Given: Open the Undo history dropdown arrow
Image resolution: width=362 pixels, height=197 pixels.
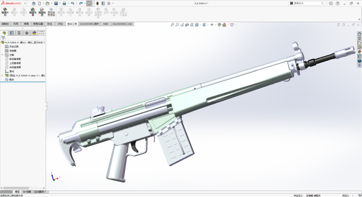Looking at the screenshot, I should coord(77,3).
